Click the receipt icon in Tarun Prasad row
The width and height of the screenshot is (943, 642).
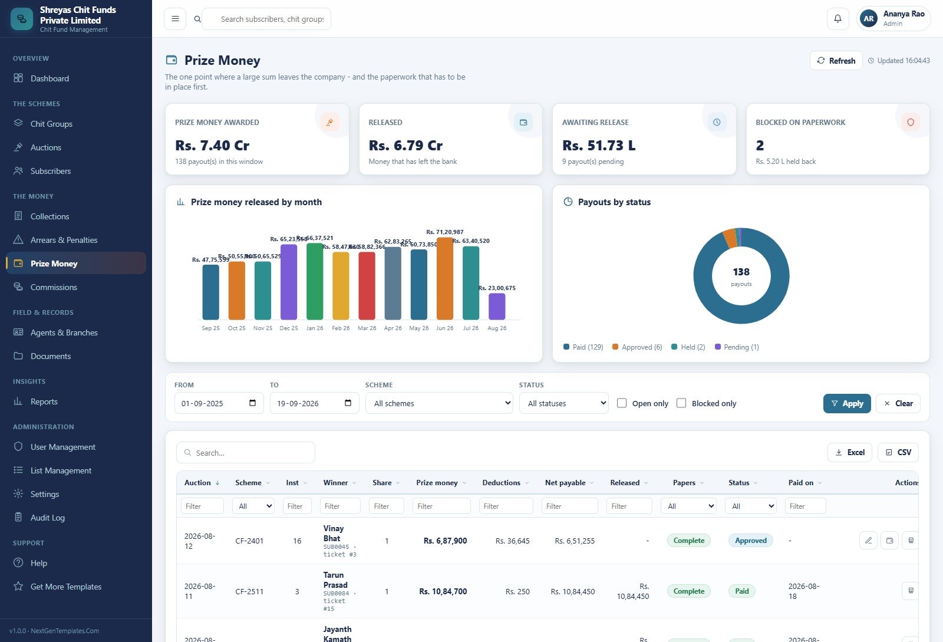(911, 591)
